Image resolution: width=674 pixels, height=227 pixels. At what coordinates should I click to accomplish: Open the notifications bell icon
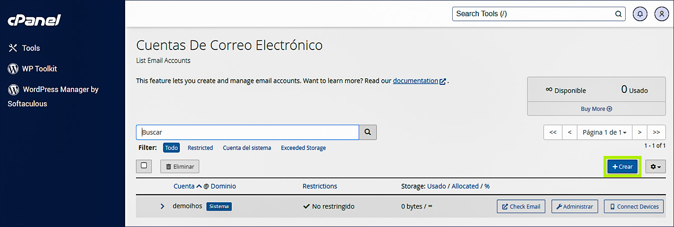tap(640, 14)
